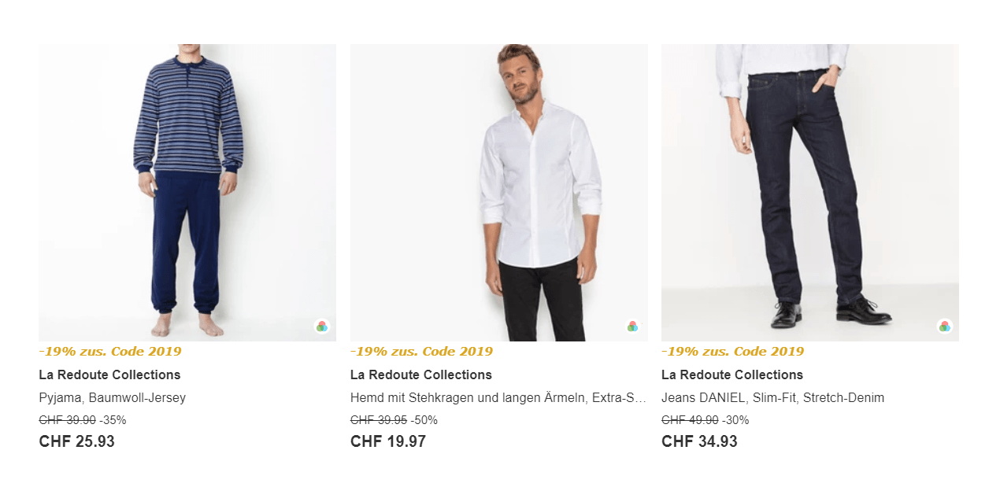Image resolution: width=1000 pixels, height=487 pixels.
Task: Click La Redoute Collections brand above pyjama
Action: 109,375
